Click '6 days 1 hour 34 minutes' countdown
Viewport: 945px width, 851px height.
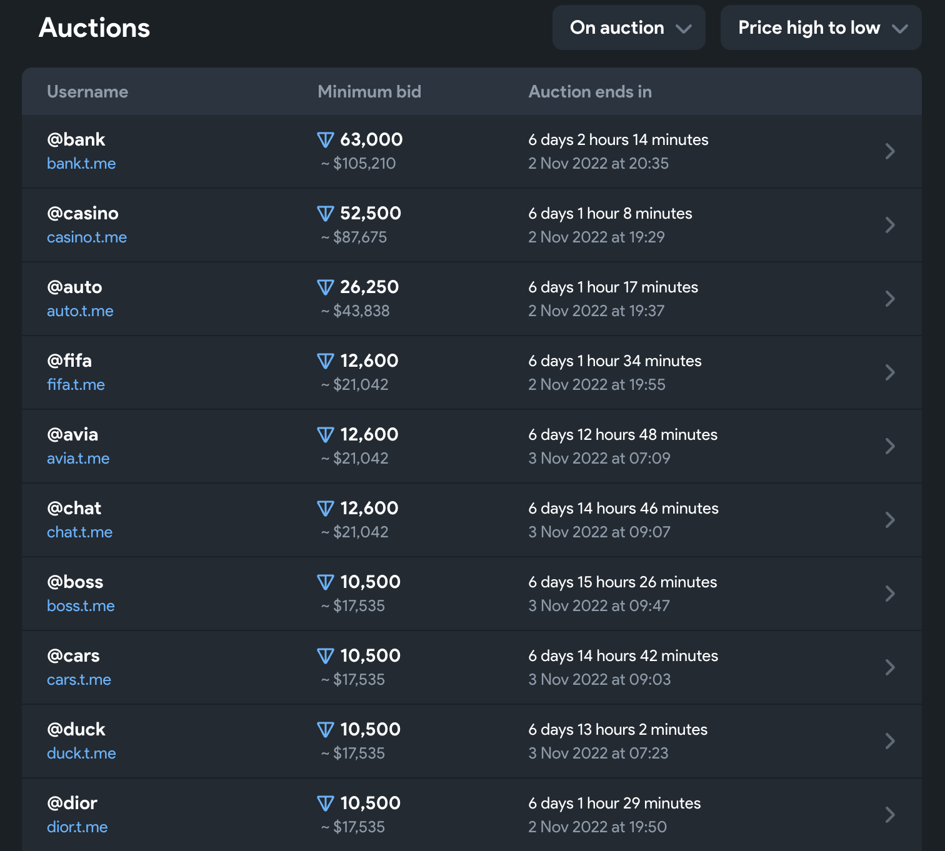615,361
